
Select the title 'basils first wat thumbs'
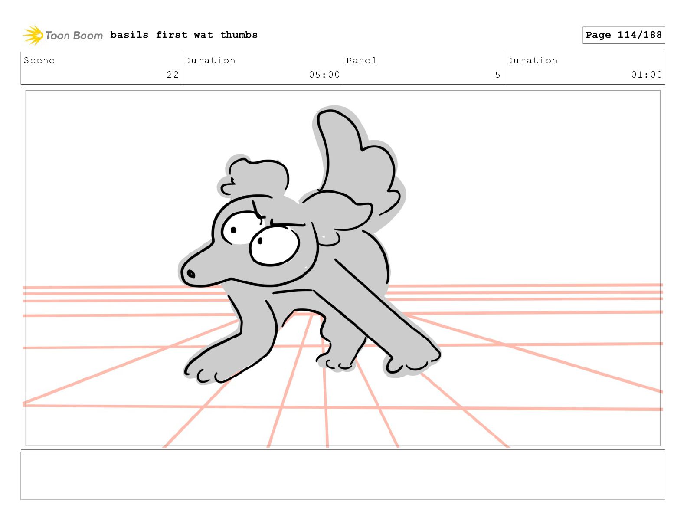(x=184, y=35)
